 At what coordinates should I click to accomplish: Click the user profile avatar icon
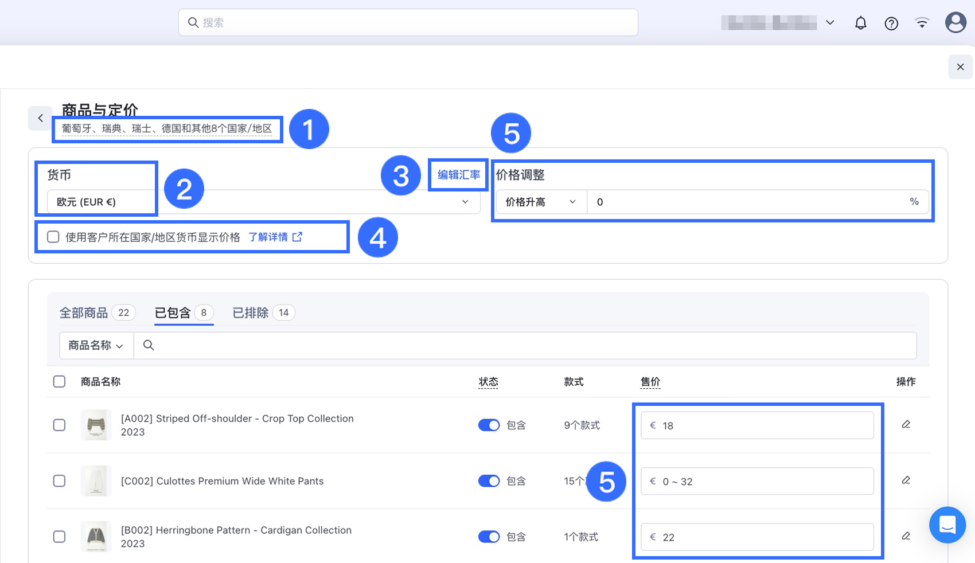955,23
